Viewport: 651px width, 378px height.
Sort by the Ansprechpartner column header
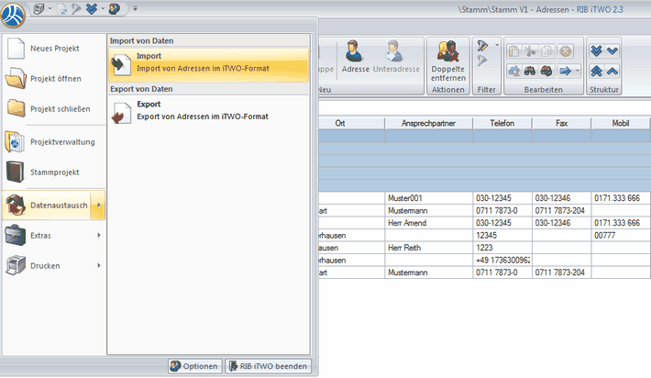(427, 123)
